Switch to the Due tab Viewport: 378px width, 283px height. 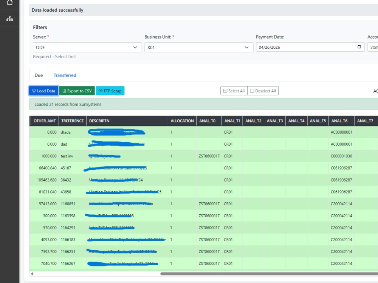click(39, 75)
